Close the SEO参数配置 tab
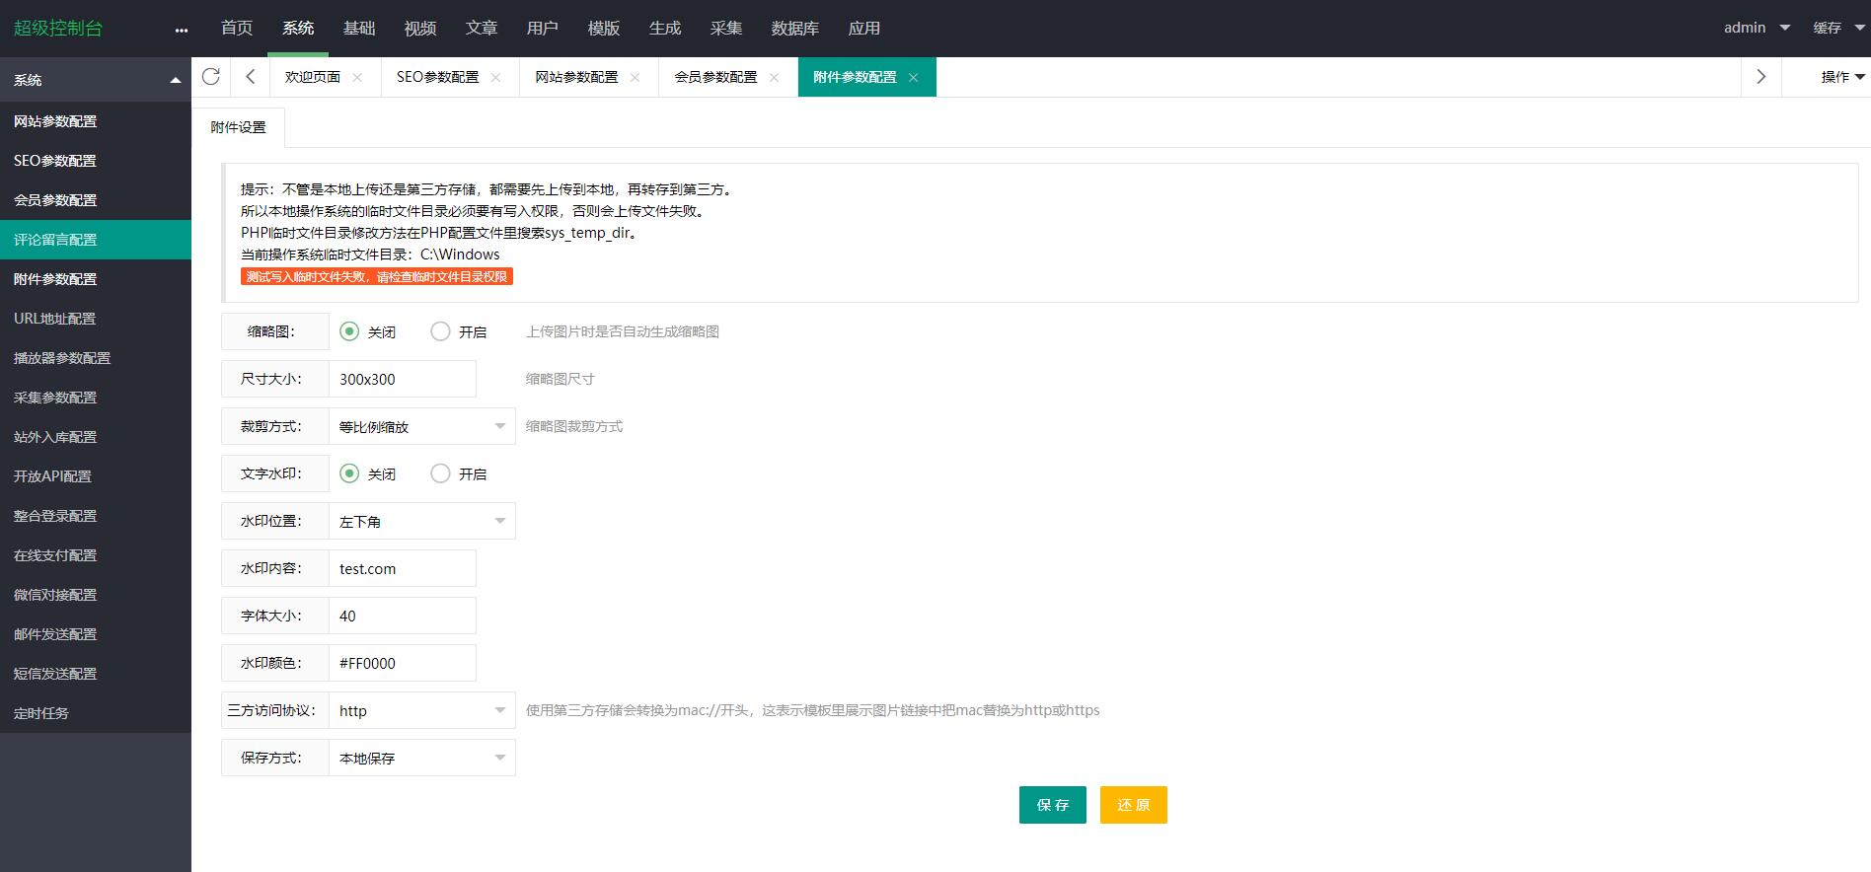Screen dimensions: 1871x872 pos(495,77)
